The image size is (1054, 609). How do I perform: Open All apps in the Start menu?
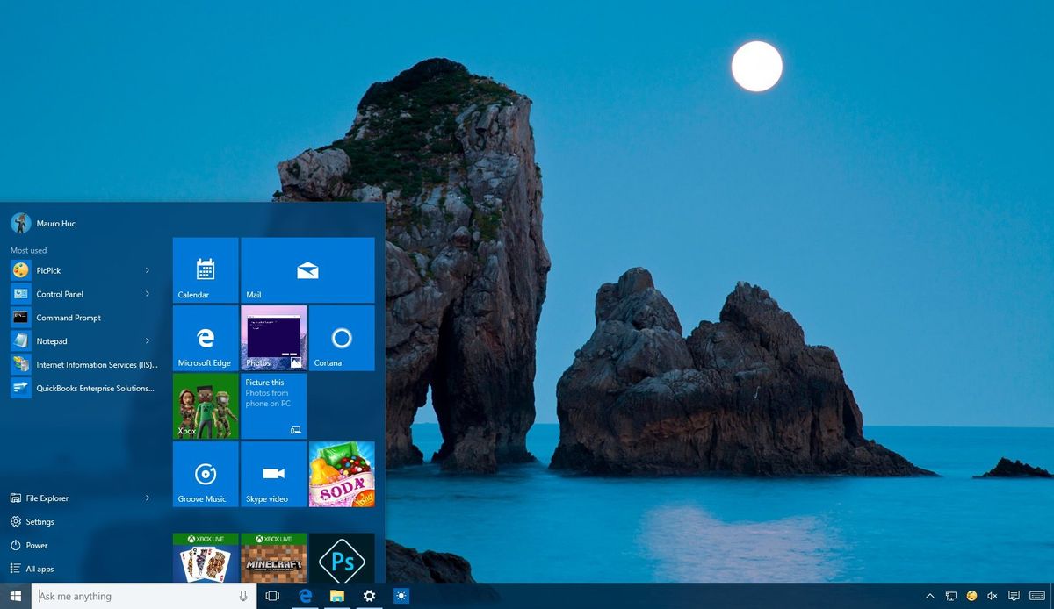point(42,569)
